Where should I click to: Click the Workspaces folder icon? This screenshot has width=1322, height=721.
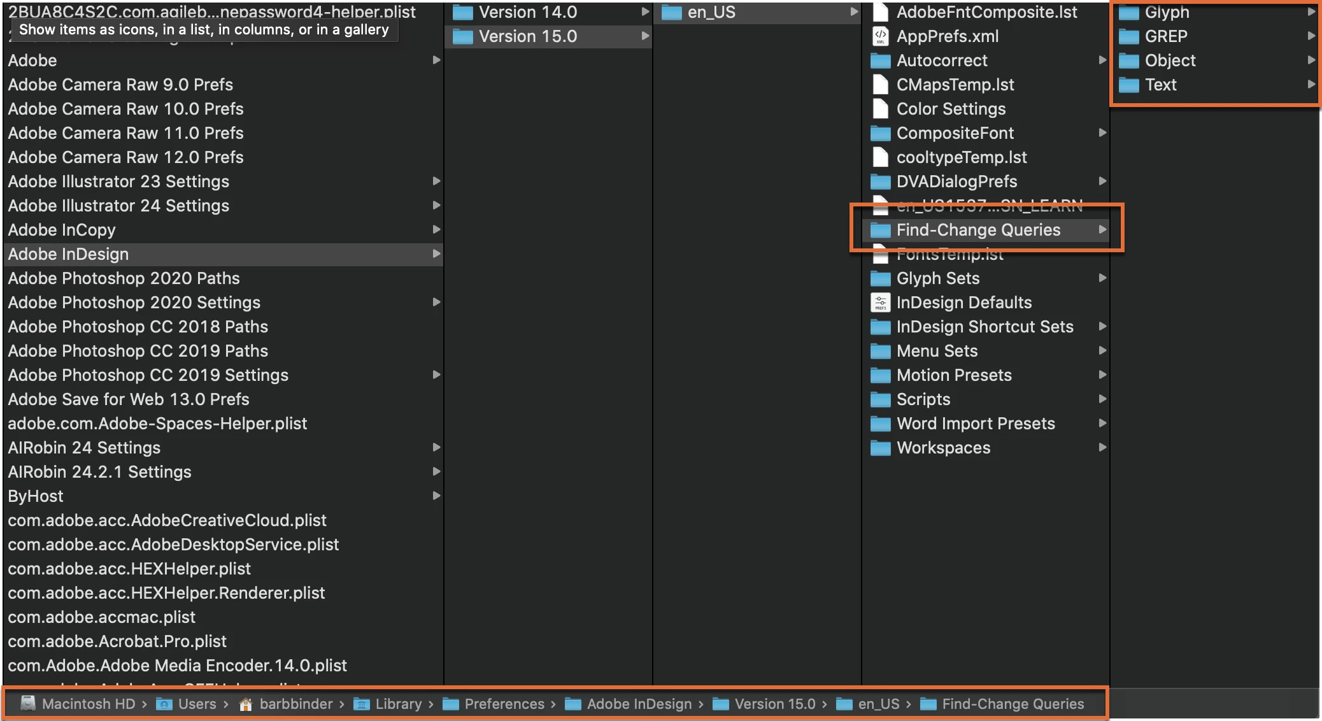pyautogui.click(x=880, y=448)
